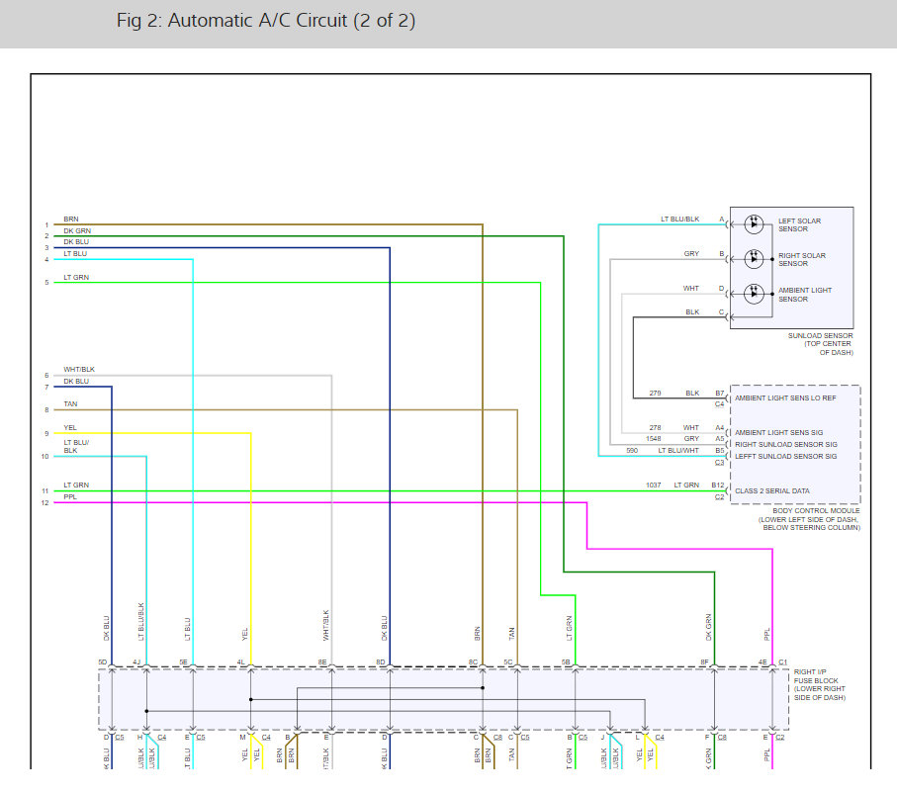Image resolution: width=897 pixels, height=794 pixels.
Task: Click circuit number '590'
Action: (632, 451)
